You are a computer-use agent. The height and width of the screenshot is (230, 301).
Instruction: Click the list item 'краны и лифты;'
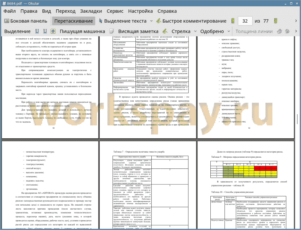tap(229, 39)
